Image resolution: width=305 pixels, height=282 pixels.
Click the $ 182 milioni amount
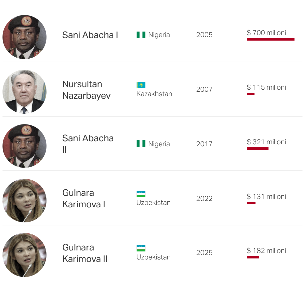click(x=266, y=251)
